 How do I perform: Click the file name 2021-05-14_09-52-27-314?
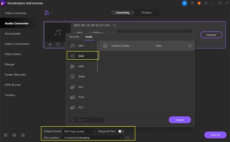pos(92,25)
